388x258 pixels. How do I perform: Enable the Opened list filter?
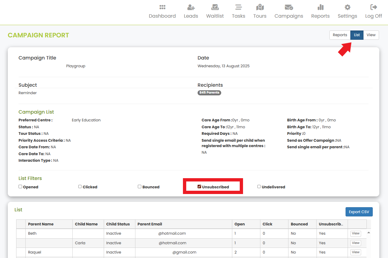click(20, 187)
